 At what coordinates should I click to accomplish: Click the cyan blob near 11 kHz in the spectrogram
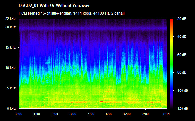(47, 63)
